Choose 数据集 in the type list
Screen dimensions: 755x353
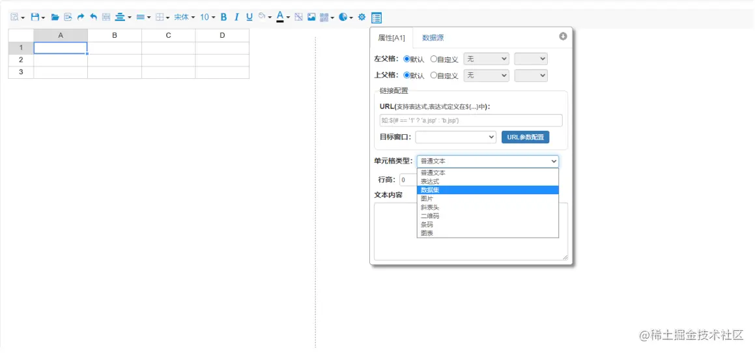[488, 190]
